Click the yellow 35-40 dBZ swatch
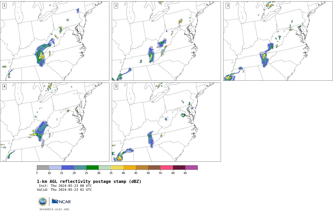The image size is (335, 212). click(x=117, y=168)
